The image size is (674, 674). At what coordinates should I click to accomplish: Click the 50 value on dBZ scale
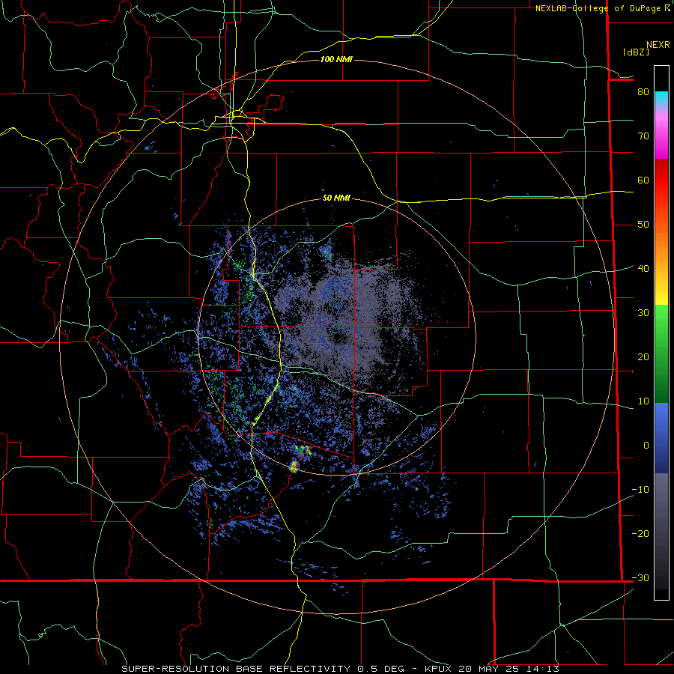coord(643,225)
